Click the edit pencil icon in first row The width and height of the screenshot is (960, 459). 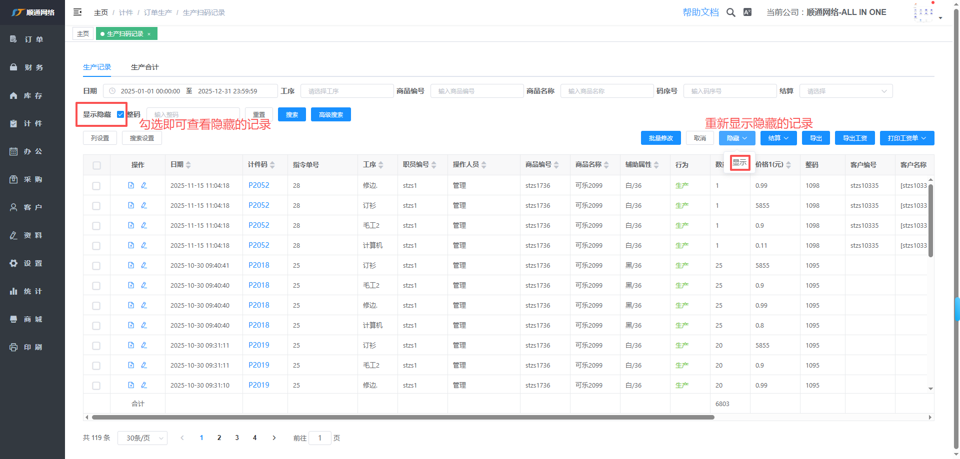(x=144, y=185)
